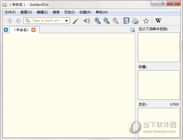Close the (未命名) tab with the red X
This screenshot has height=140, width=183.
[x=33, y=30]
